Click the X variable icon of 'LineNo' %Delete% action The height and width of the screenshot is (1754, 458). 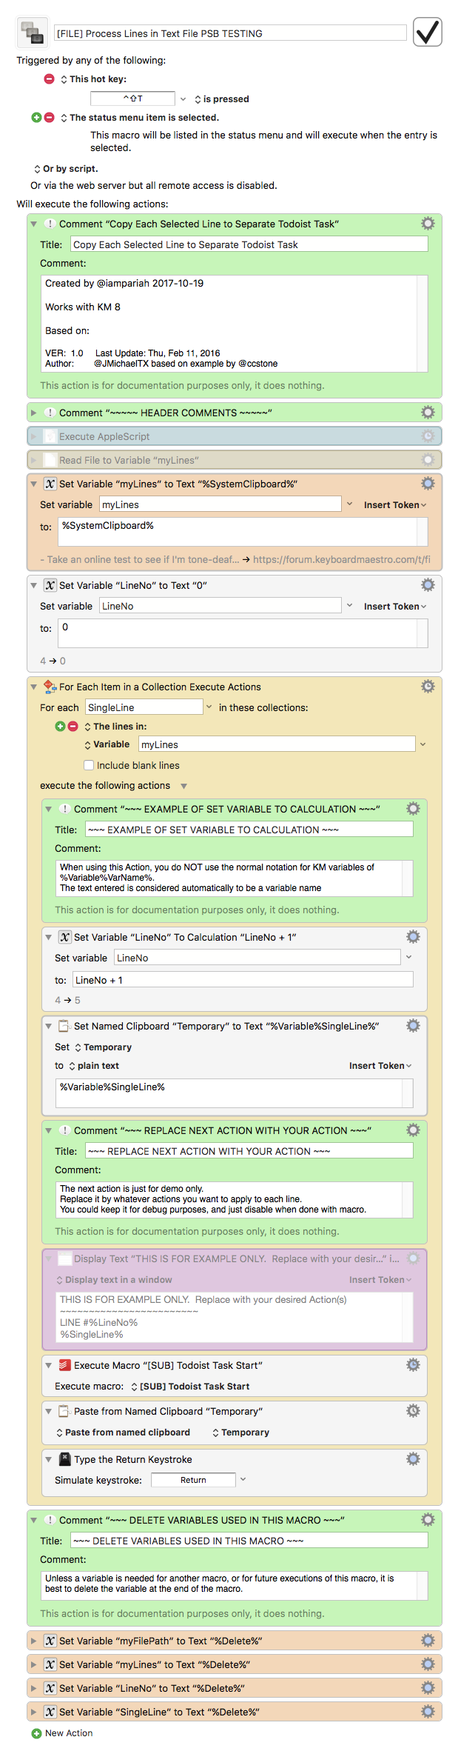(x=50, y=1688)
